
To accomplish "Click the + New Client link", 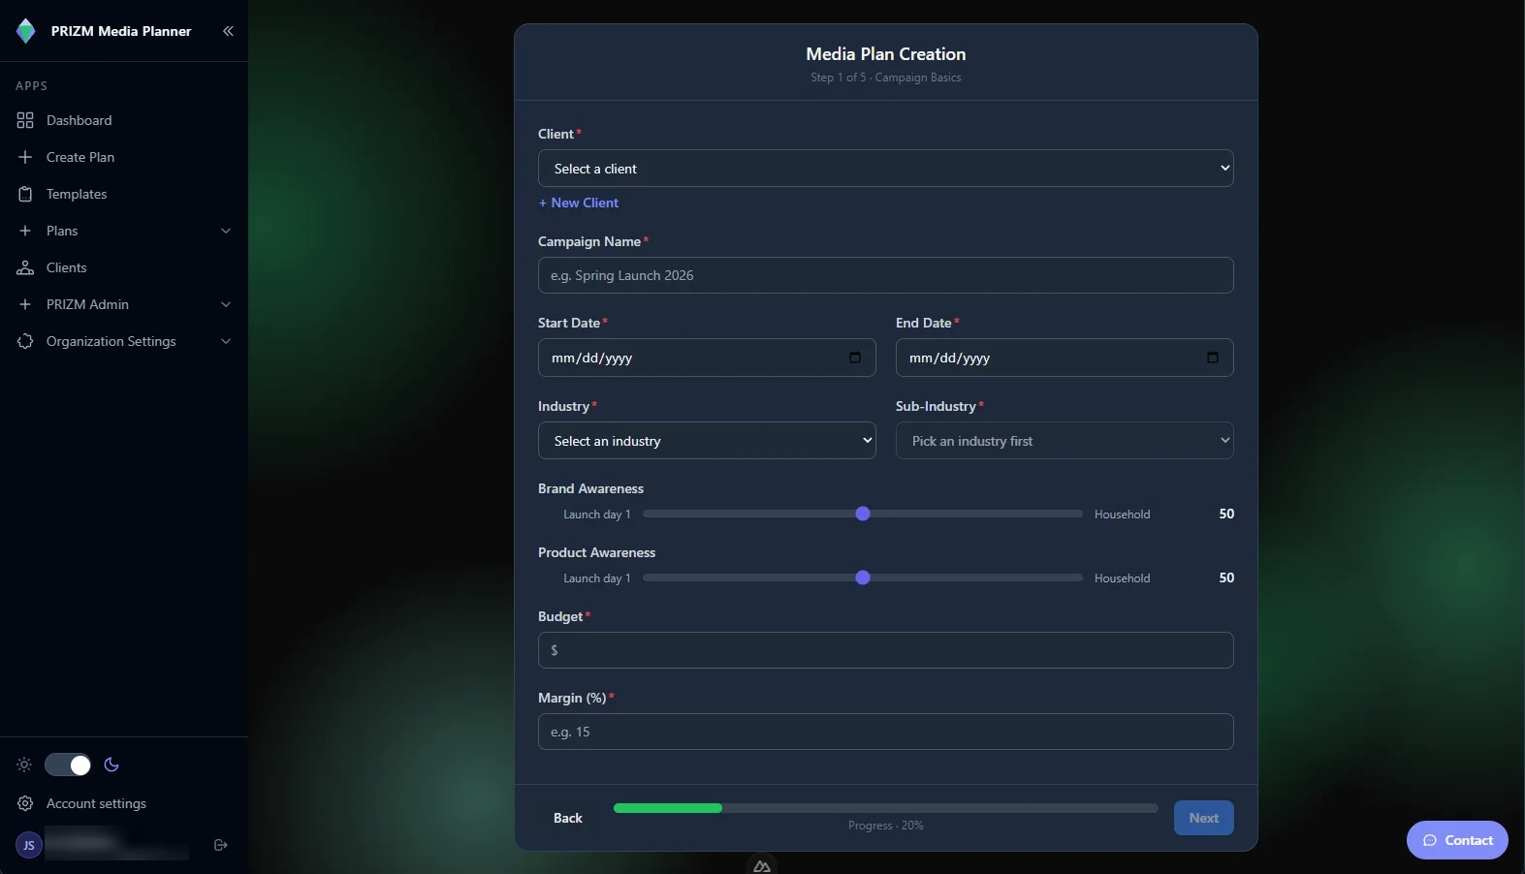I will coord(578,203).
